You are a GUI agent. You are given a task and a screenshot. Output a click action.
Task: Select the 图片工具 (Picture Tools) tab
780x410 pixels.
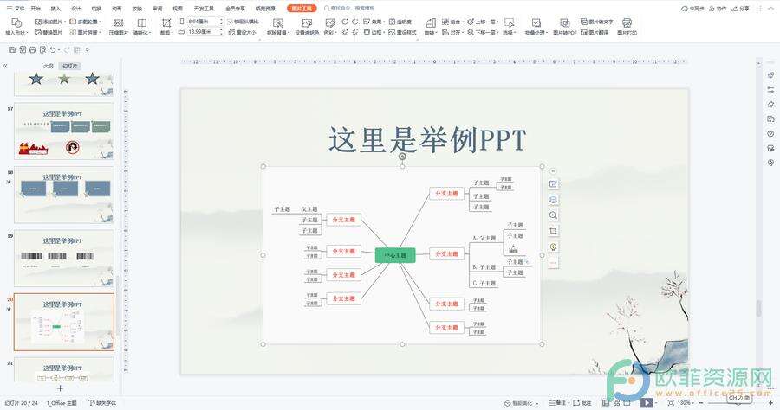coord(302,9)
